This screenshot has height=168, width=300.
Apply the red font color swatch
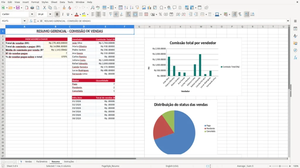[76, 14]
